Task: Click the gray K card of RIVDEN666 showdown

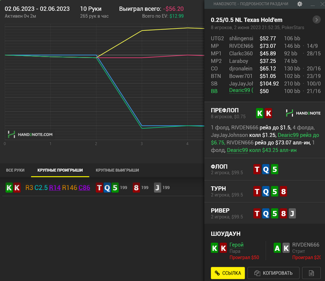Action: 286,248
